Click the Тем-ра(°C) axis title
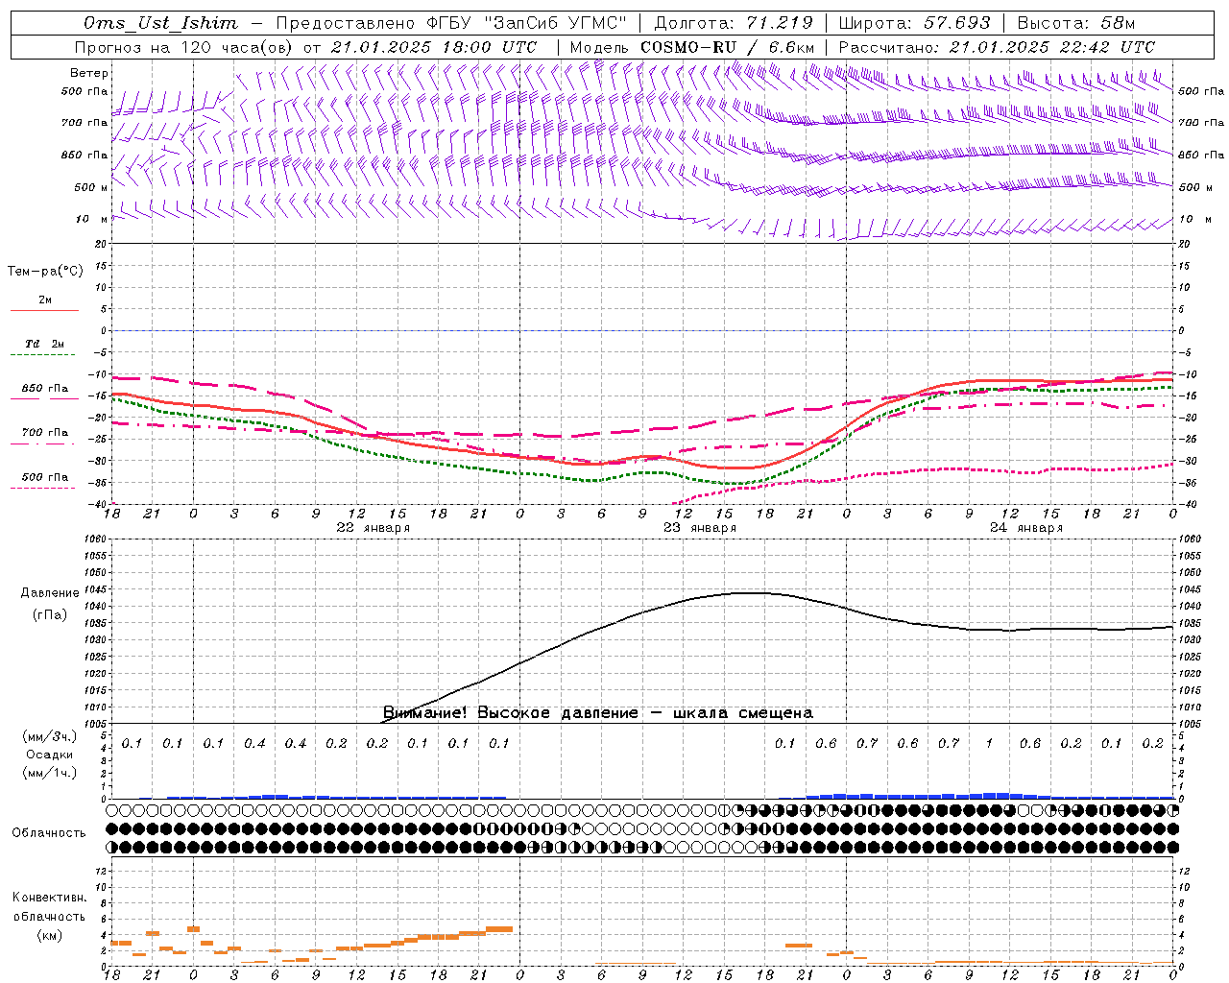 pyautogui.click(x=45, y=272)
